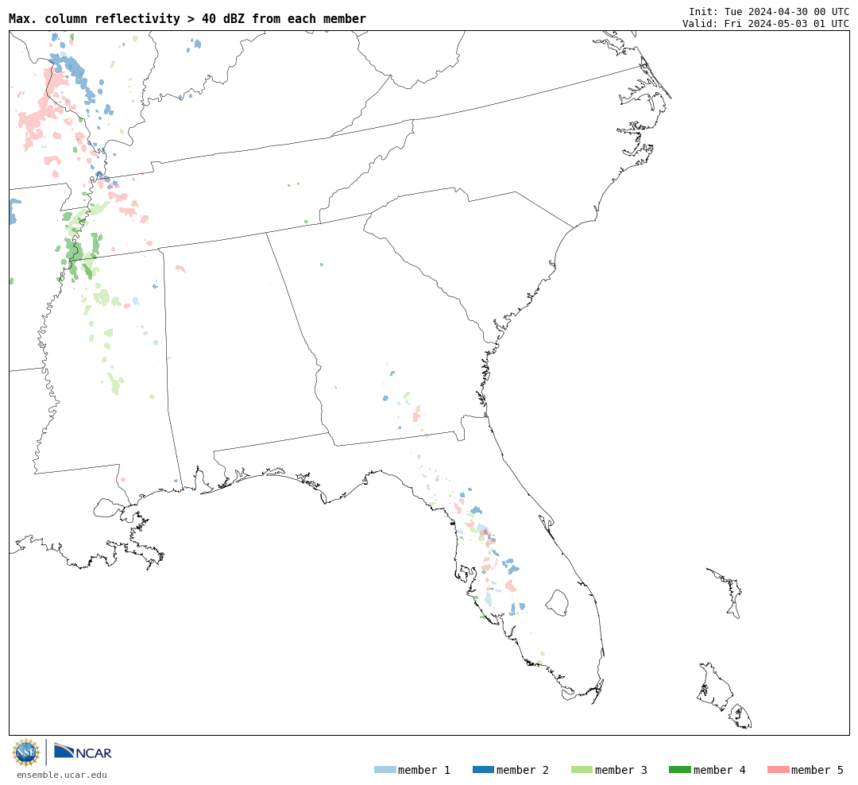Screen dimensions: 858x785
Task: Click the 'Valid: Fri 2024-05-03 01 UTC' text
Action: (766, 23)
